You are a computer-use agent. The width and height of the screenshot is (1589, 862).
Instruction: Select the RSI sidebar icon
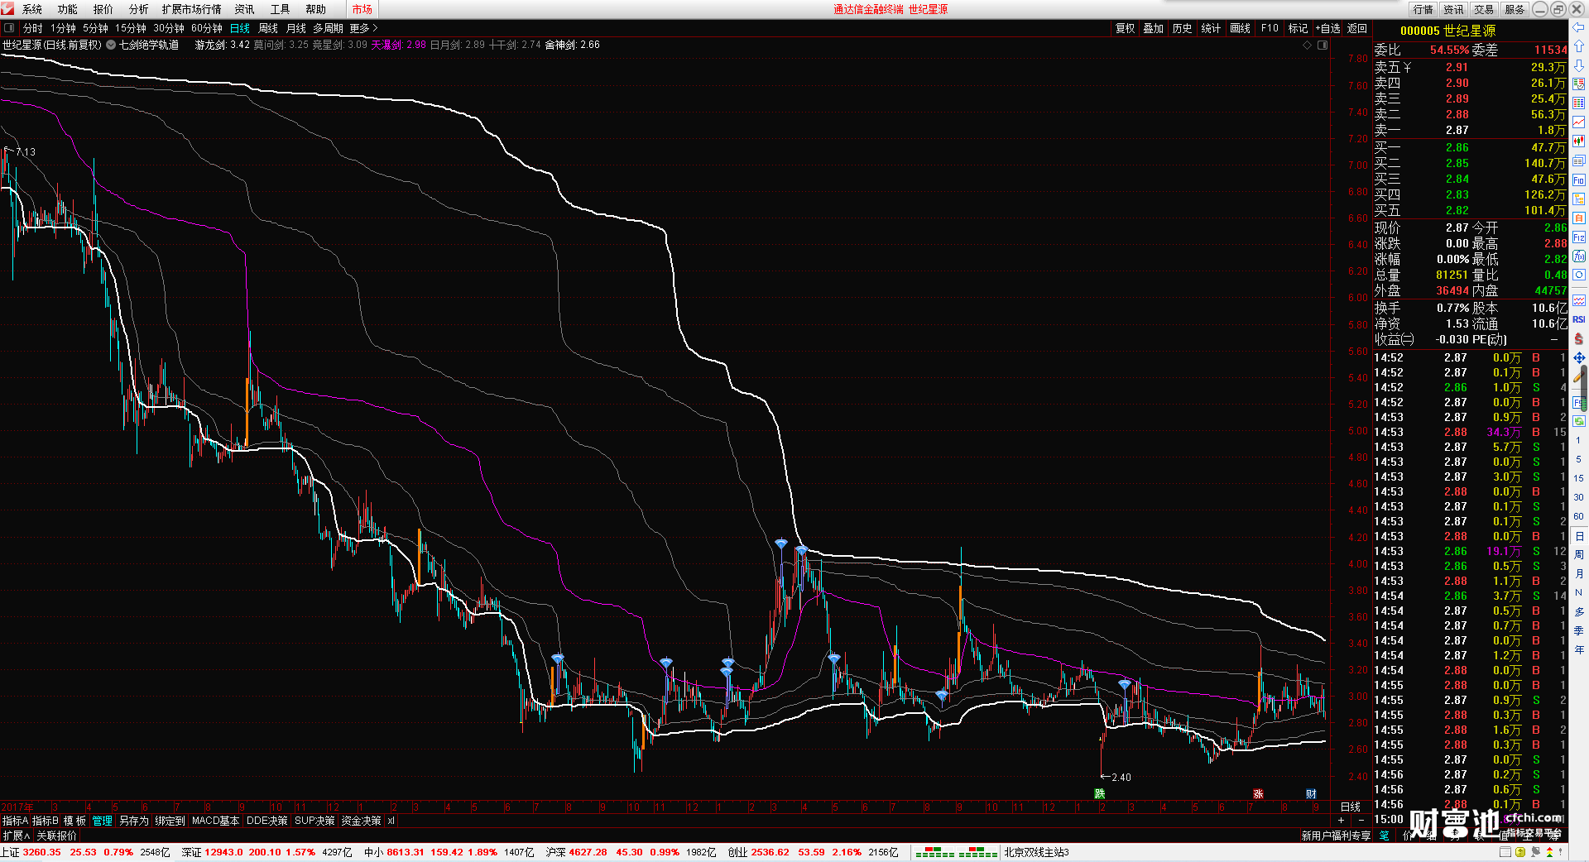coord(1579,319)
